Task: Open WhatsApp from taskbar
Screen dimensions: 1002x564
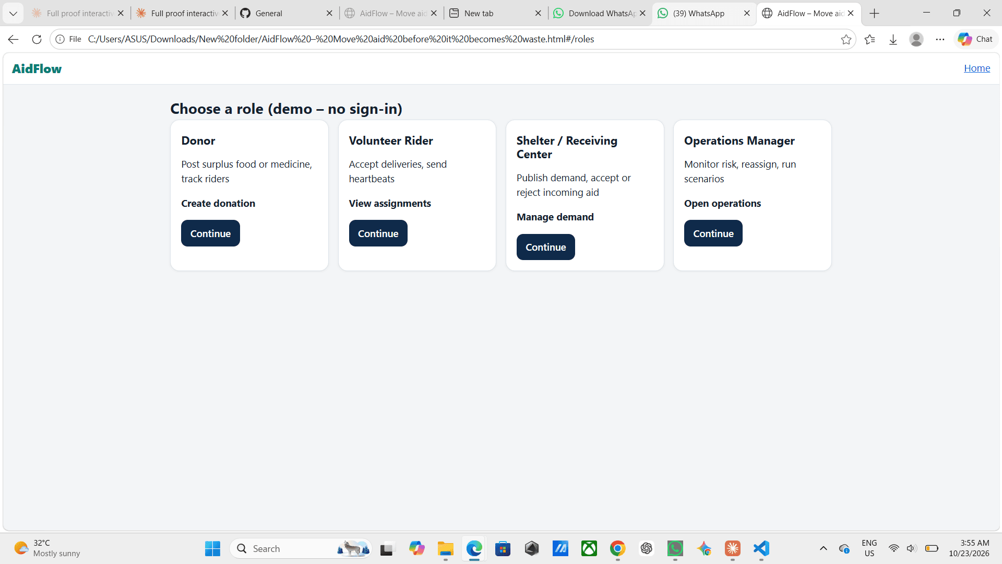Action: pos(675,548)
